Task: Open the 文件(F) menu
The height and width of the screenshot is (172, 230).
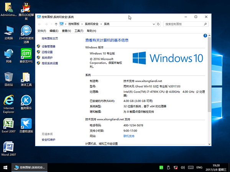Action: coord(42,31)
